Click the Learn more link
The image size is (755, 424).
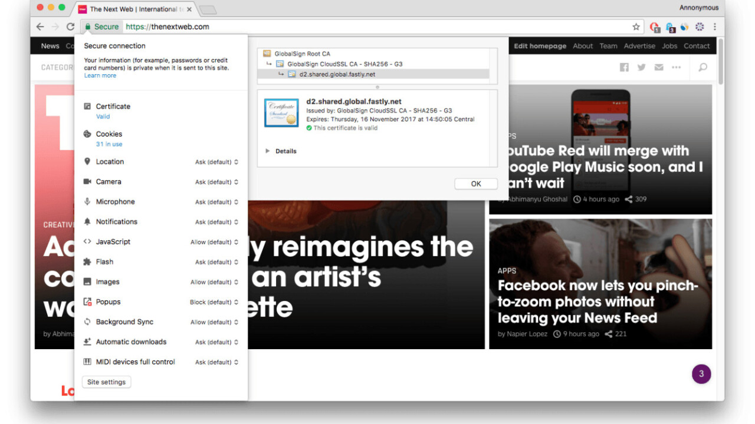(100, 76)
